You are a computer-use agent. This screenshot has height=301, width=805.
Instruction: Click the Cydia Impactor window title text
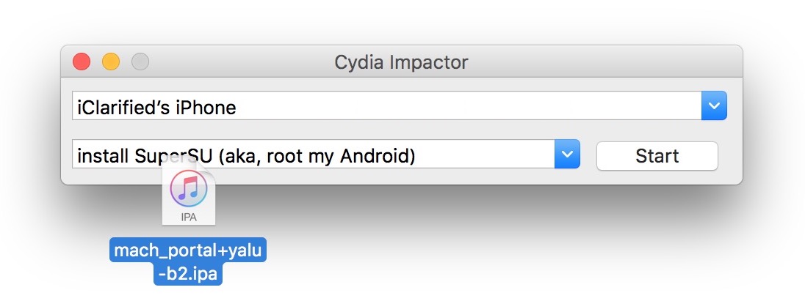[x=401, y=62]
